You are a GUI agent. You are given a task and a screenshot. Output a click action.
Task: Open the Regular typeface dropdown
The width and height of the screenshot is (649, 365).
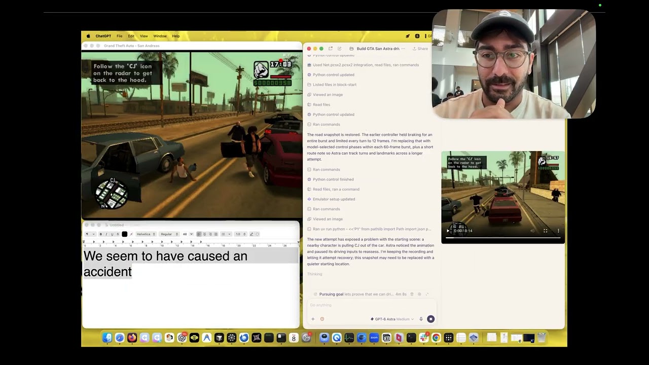pos(169,234)
